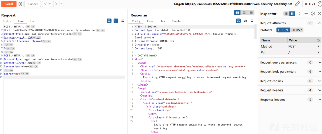The image size is (322, 134).
Task: Toggle word wrap in the Response viewer
Action: pyautogui.click(x=239, y=21)
